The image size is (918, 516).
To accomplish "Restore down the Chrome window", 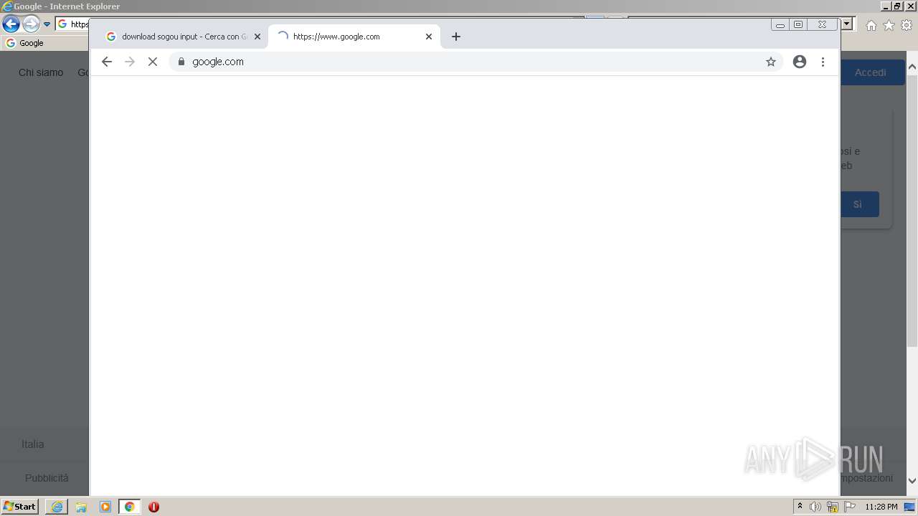I will coord(798,24).
